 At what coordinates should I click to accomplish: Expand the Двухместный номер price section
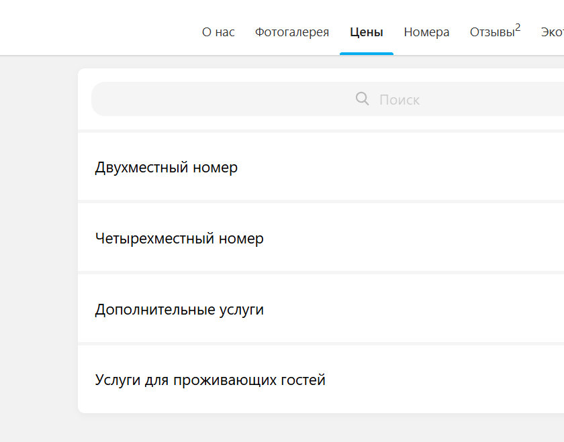pos(321,167)
